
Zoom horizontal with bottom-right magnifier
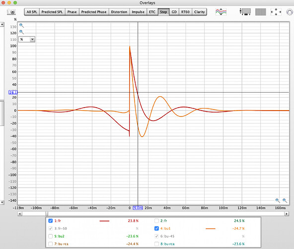[x=285, y=201]
